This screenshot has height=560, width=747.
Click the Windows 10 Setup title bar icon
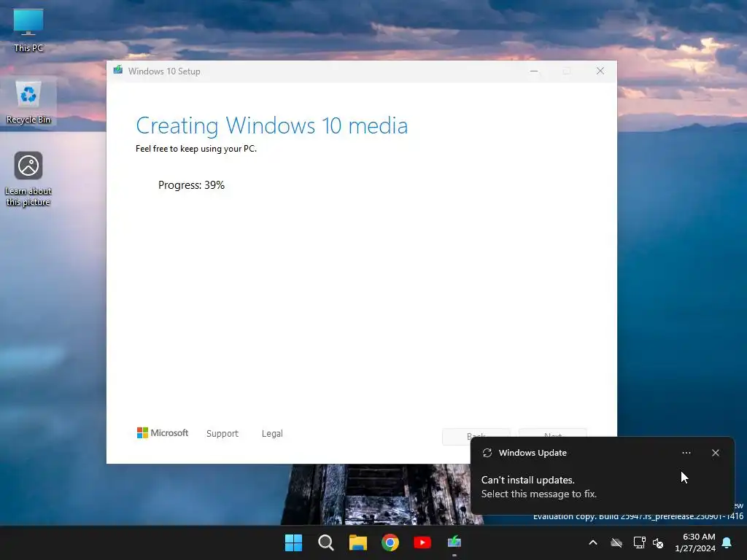pyautogui.click(x=118, y=71)
